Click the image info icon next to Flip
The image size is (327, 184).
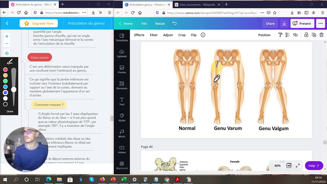pos(203,35)
